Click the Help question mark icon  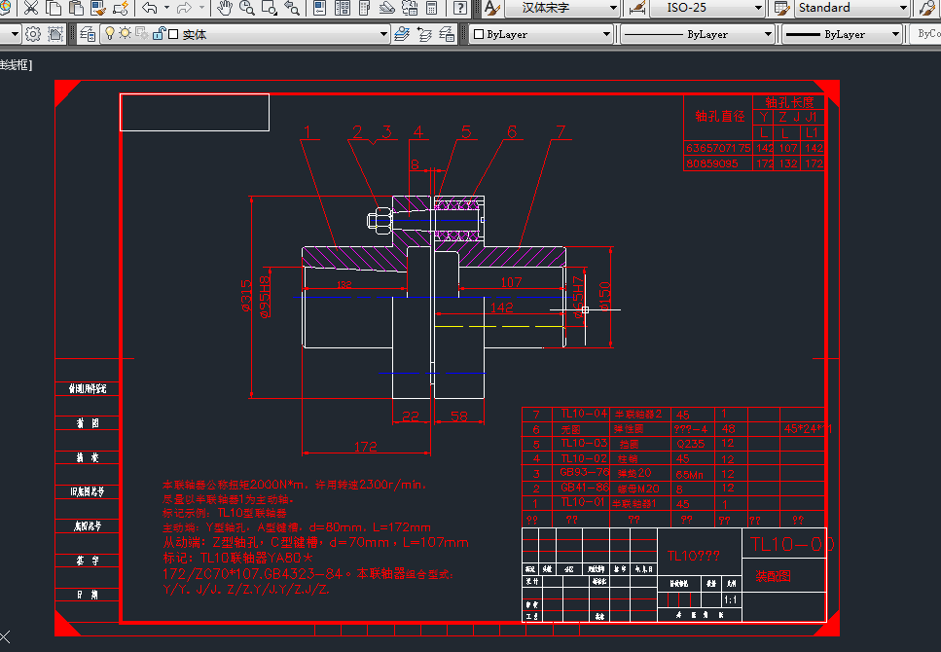click(460, 8)
